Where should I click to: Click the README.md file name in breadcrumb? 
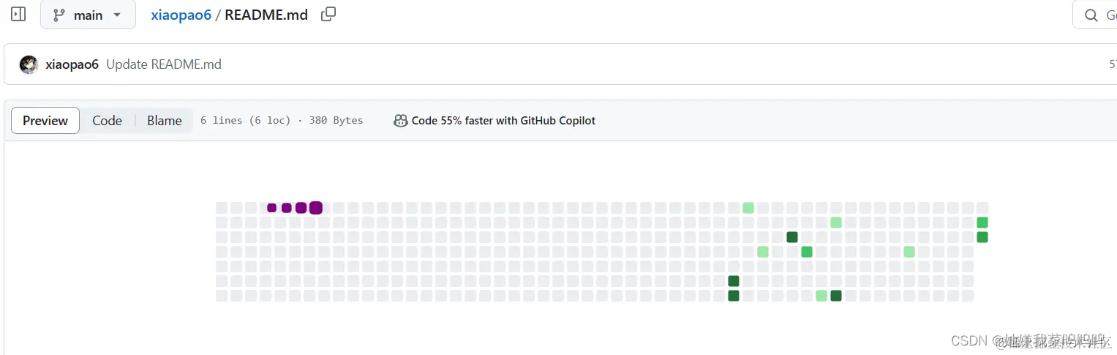coord(266,15)
